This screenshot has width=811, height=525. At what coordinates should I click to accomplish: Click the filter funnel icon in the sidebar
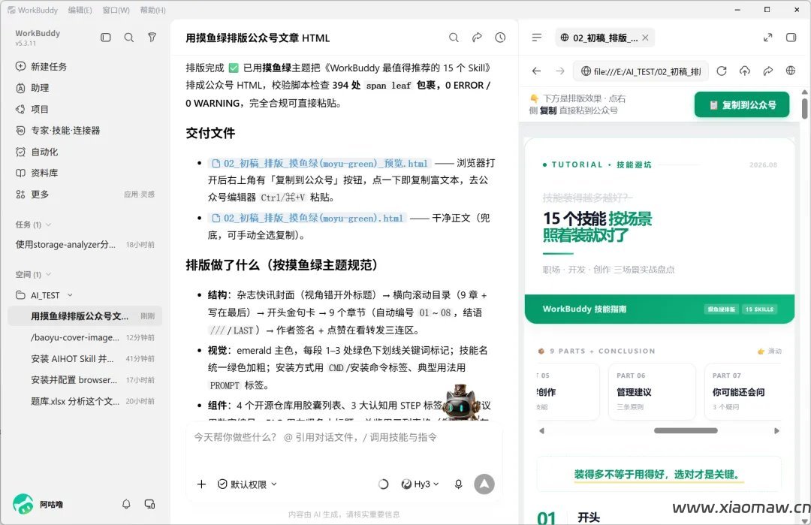pos(152,38)
